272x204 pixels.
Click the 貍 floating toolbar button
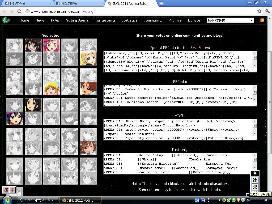(x=255, y=187)
